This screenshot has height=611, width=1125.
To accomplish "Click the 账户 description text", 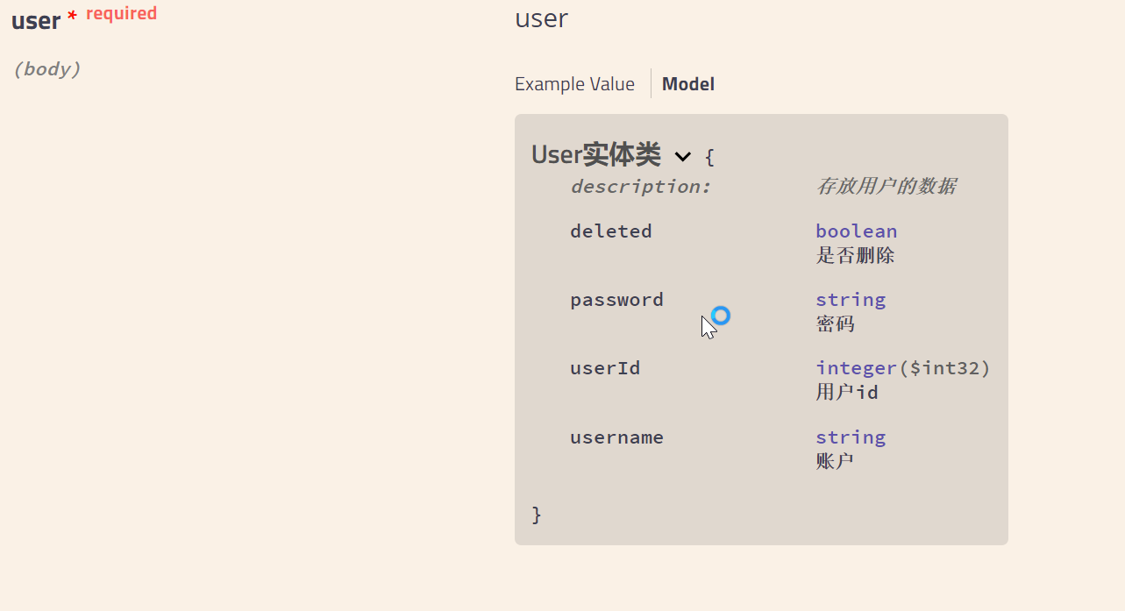I will coord(836,460).
